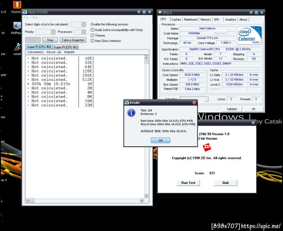Open the CPU-Z Graphics tab
The image size is (283, 231).
tap(231, 19)
